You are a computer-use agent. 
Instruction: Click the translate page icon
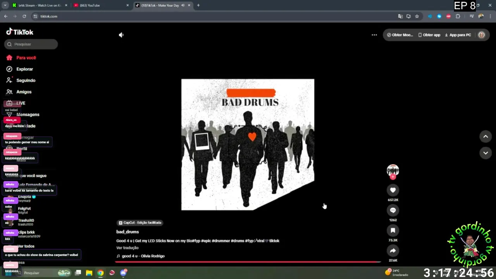coord(400,16)
